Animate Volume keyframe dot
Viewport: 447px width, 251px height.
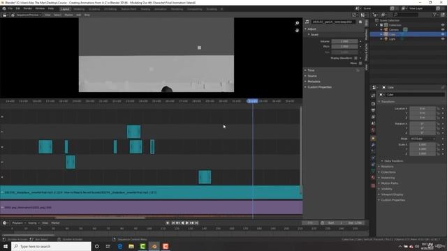pos(360,42)
